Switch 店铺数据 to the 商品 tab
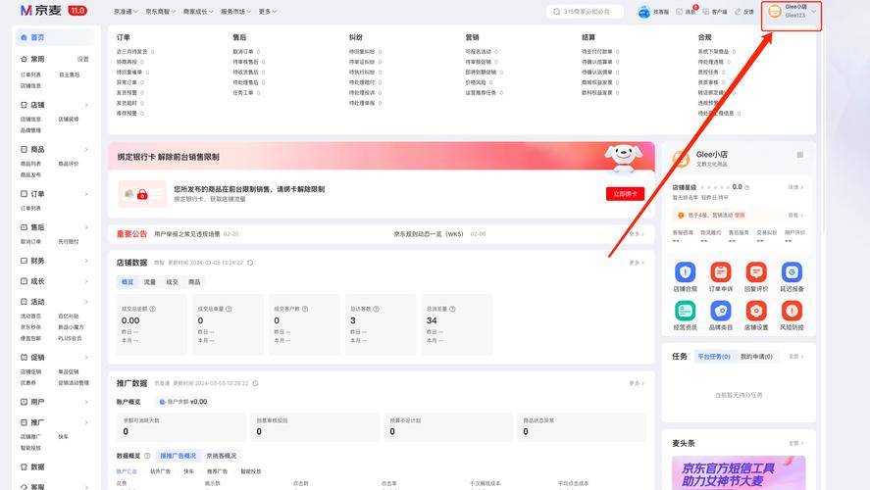The height and width of the screenshot is (490, 870). (x=194, y=282)
